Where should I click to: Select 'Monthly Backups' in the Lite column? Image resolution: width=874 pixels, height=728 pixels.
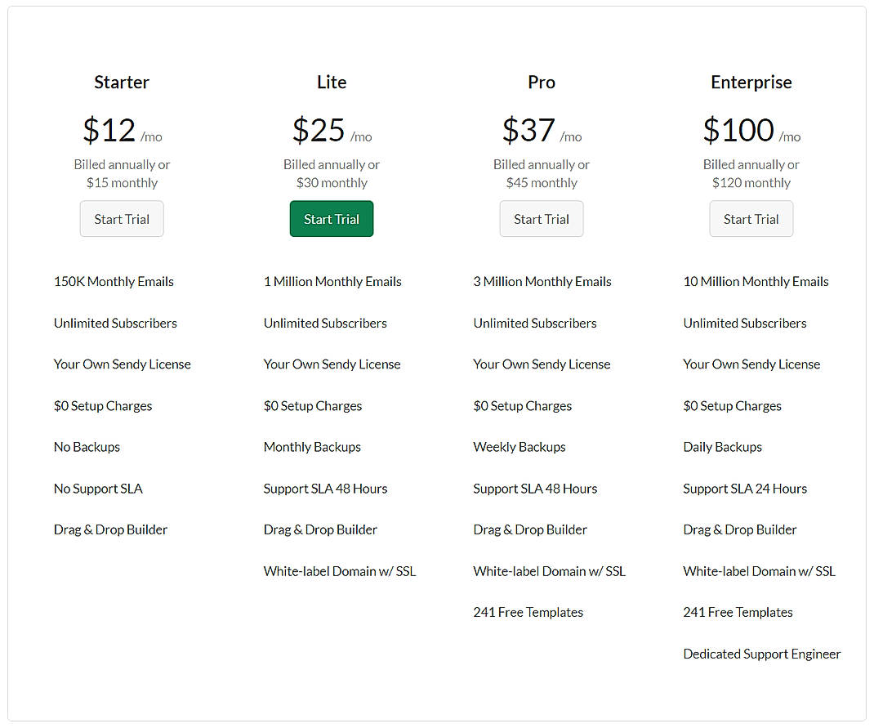pos(312,447)
